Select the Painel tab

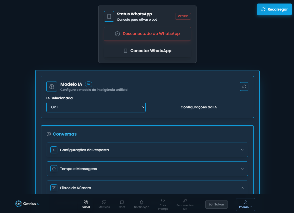(x=86, y=204)
